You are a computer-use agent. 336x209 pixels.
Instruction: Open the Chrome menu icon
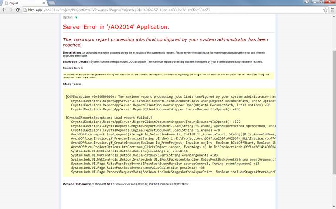(332, 10)
